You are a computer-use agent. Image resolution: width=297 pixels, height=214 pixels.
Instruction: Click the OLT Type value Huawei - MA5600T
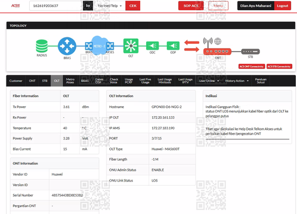(x=166, y=149)
